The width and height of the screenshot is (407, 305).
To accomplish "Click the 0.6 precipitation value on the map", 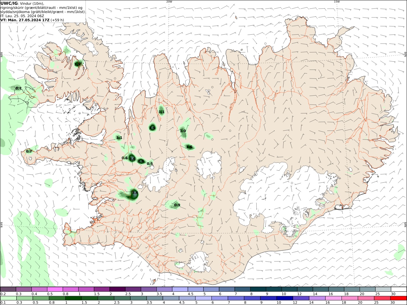I will point(125,158).
